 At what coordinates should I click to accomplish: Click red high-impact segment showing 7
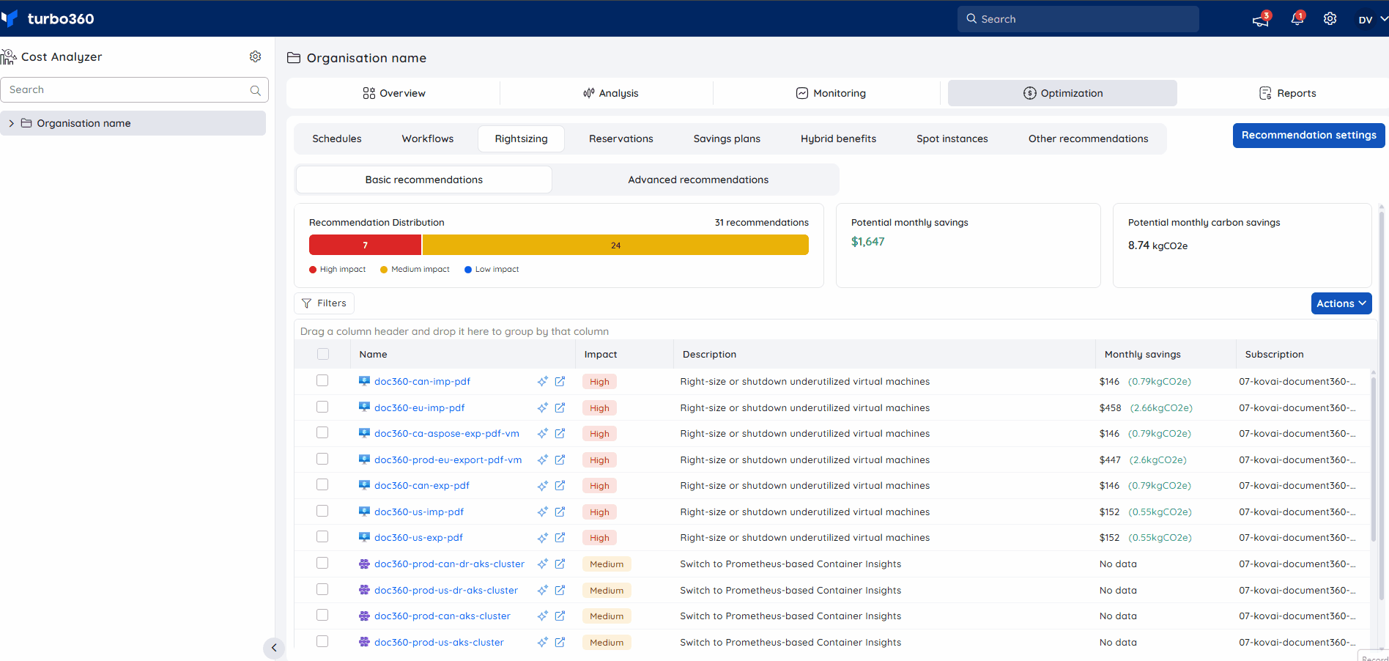click(366, 245)
